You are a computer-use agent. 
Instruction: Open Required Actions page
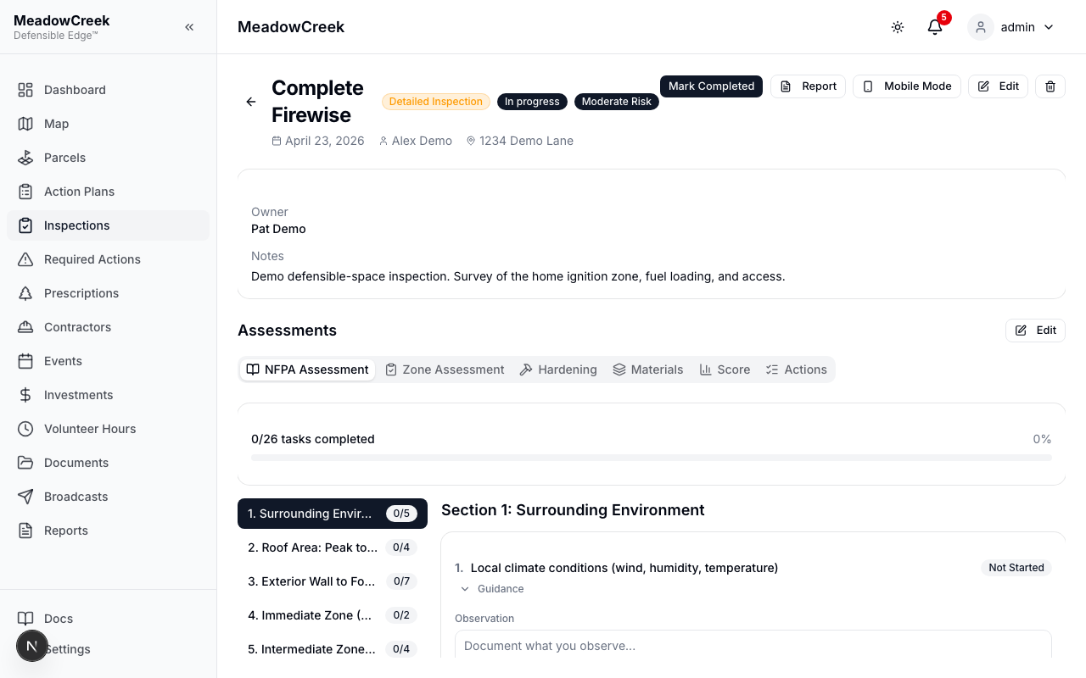[x=108, y=259]
